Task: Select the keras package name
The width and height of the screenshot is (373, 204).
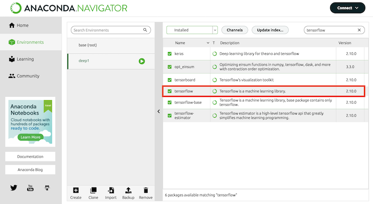Action: click(x=179, y=54)
